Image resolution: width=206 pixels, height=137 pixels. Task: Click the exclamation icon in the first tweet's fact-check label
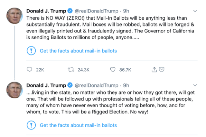pos(31,51)
